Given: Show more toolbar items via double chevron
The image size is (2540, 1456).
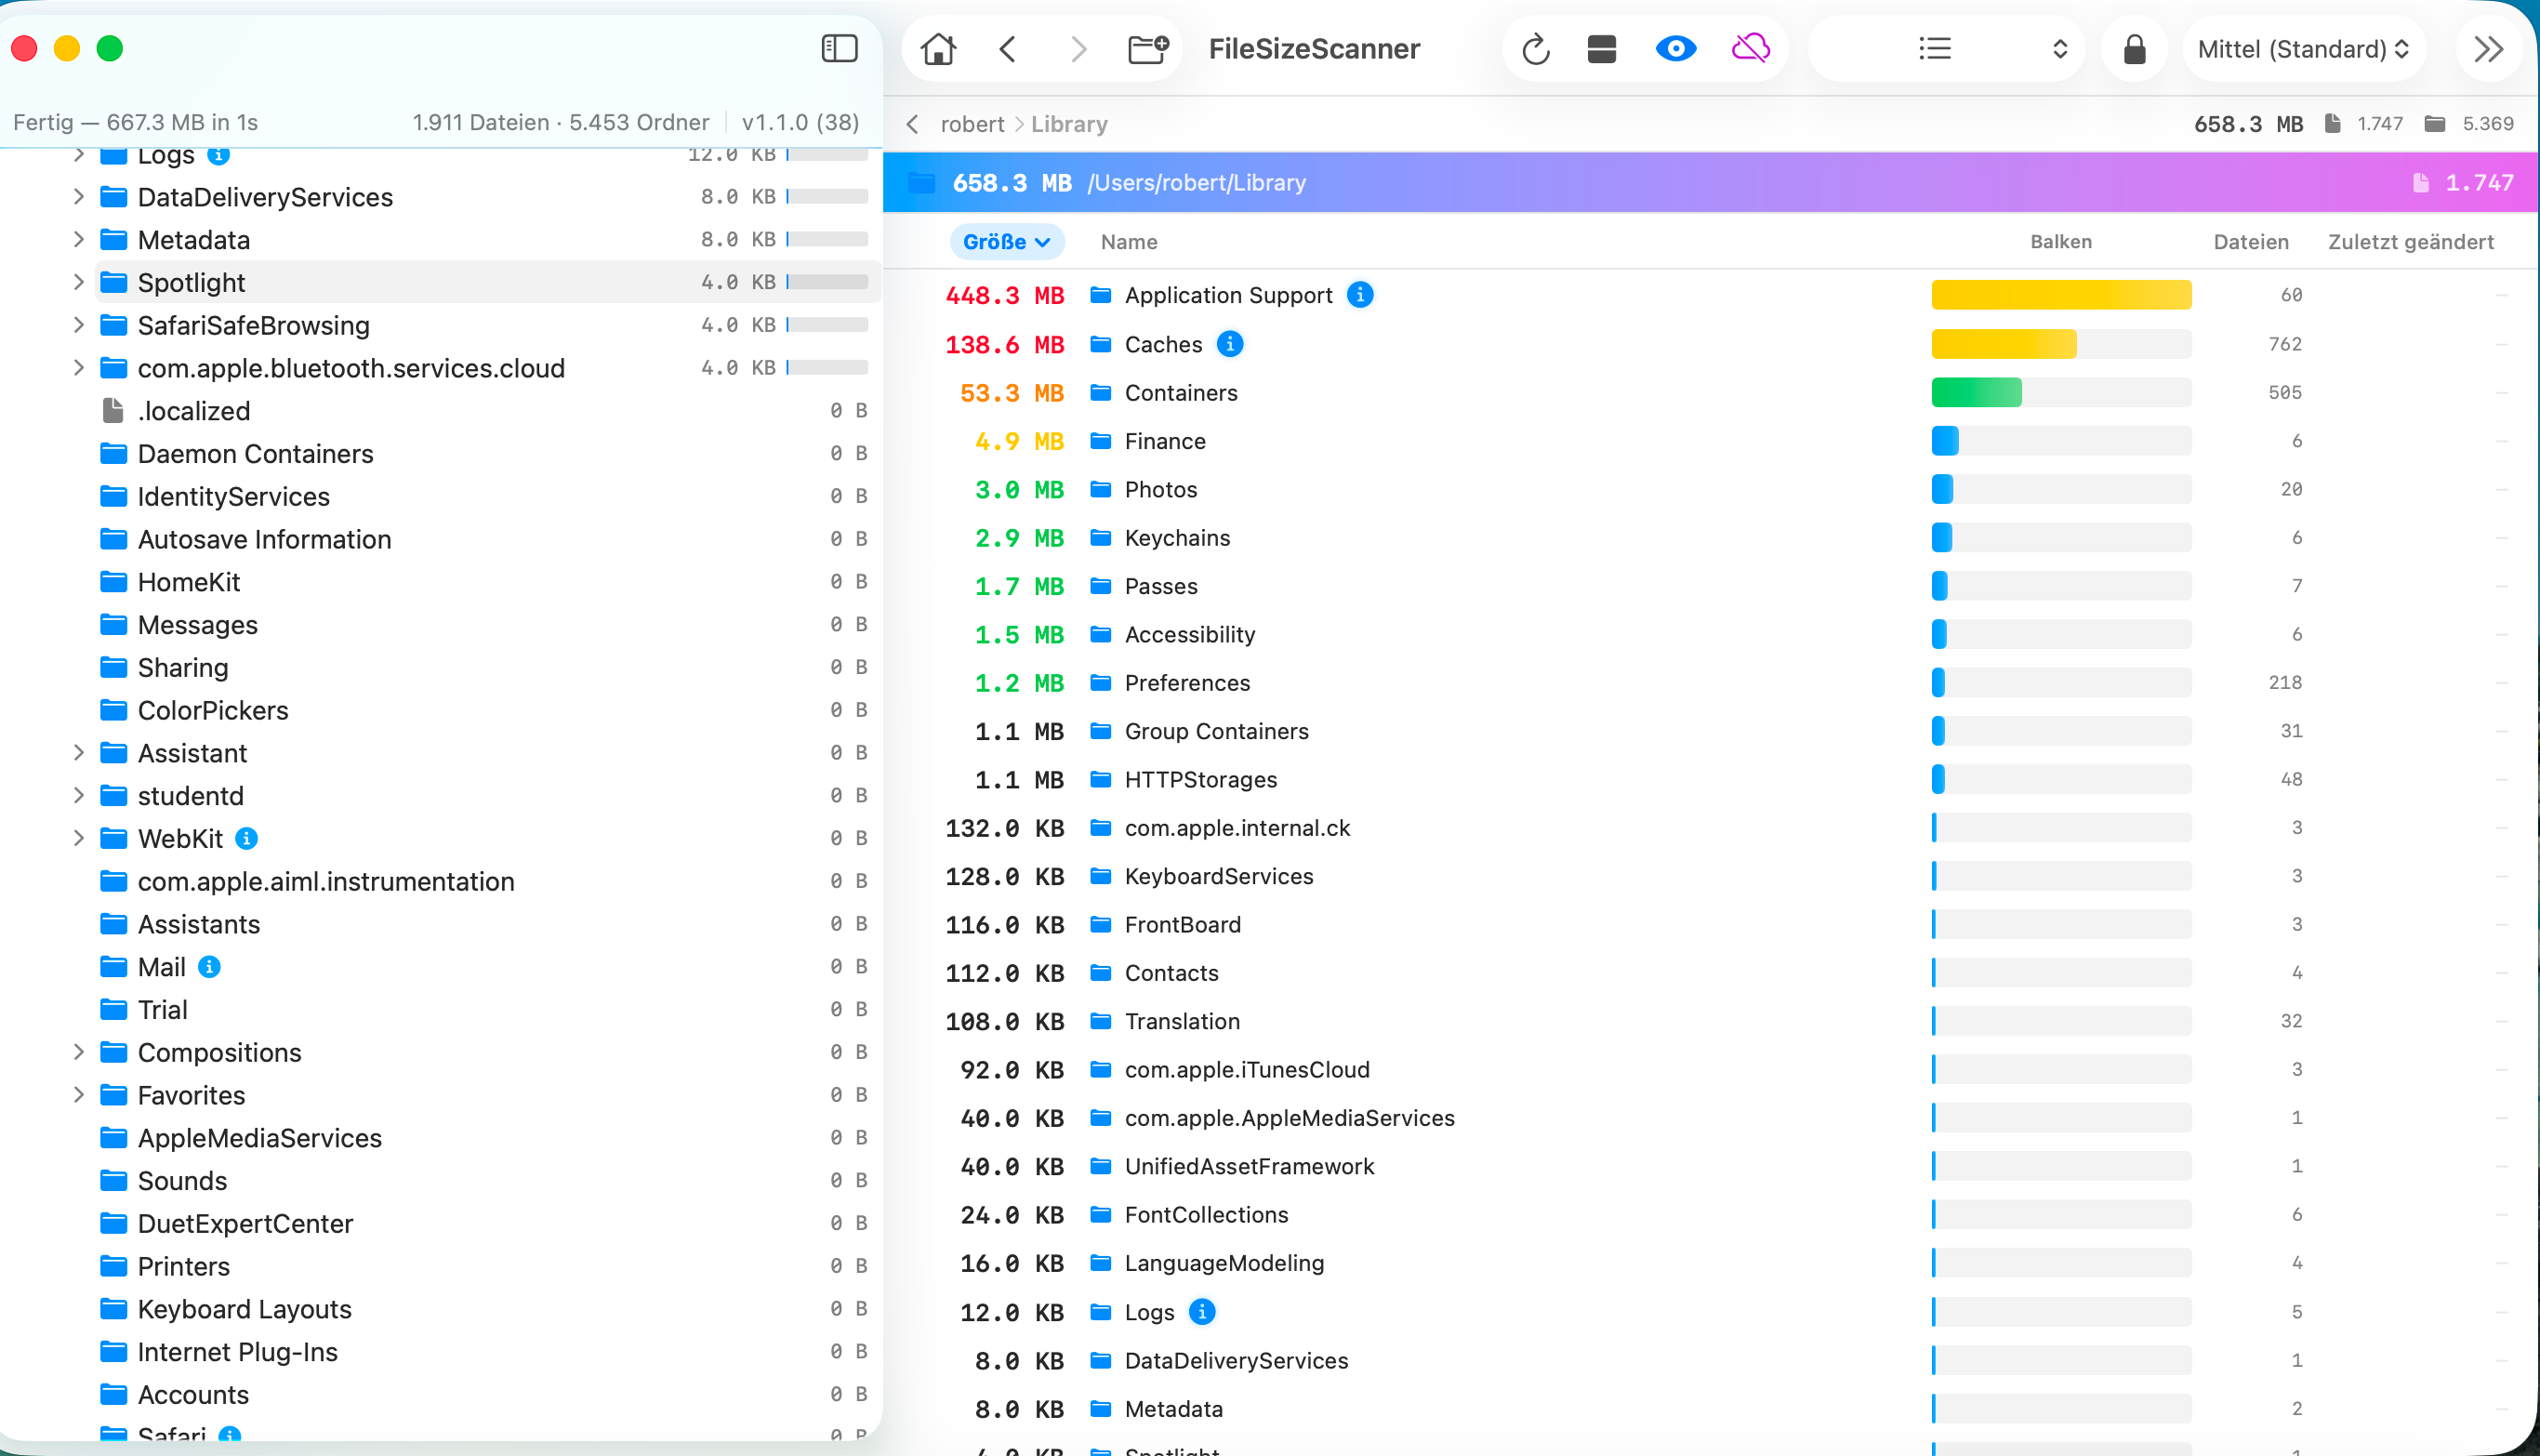Looking at the screenshot, I should click(2488, 49).
